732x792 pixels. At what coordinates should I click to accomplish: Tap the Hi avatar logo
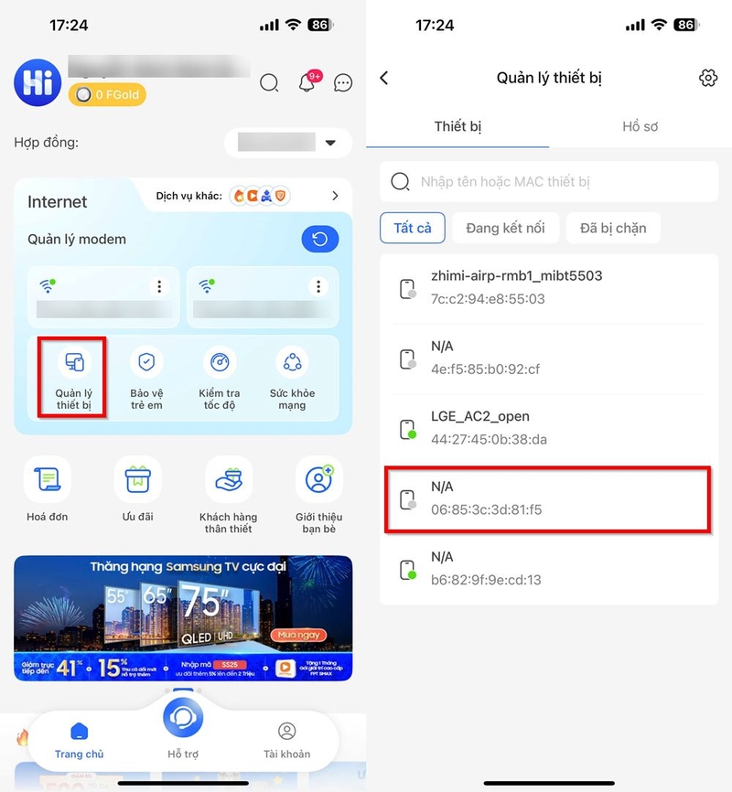pos(38,82)
